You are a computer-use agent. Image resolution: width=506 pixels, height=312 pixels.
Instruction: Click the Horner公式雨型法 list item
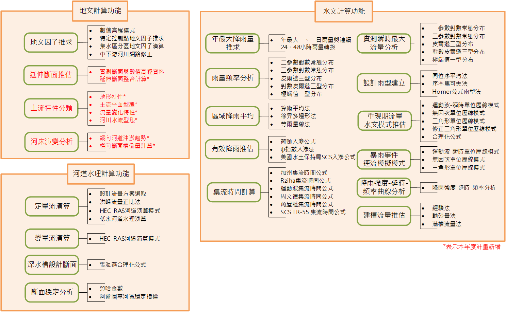[456, 92]
